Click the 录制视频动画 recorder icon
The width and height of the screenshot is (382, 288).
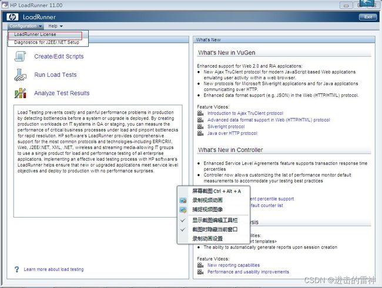click(183, 201)
